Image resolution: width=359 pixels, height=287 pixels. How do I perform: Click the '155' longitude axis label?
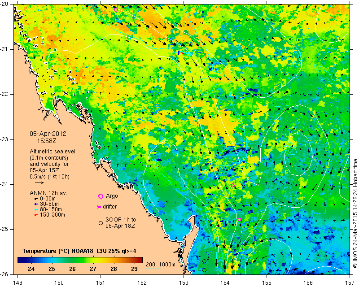coord(267,283)
